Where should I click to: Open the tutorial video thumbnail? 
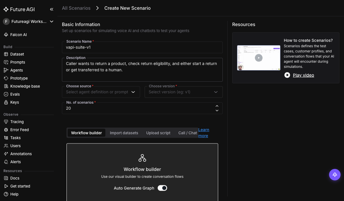coord(259,58)
